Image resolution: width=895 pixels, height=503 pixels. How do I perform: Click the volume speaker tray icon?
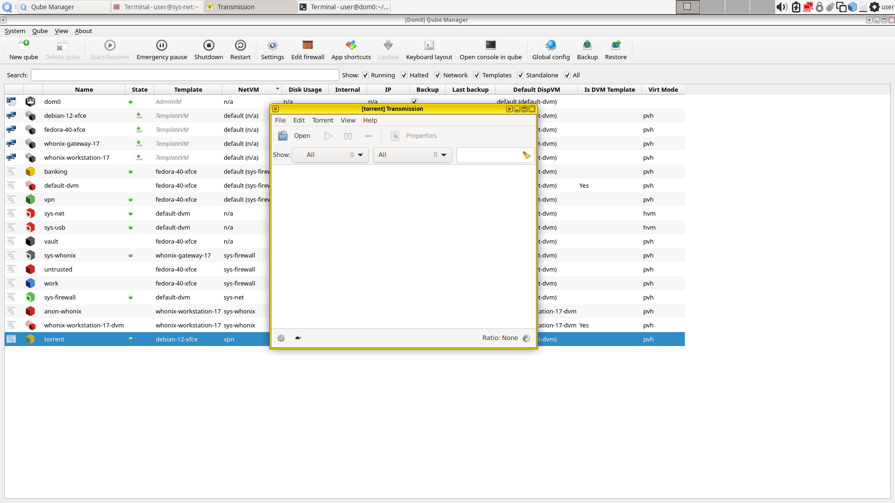coord(782,7)
